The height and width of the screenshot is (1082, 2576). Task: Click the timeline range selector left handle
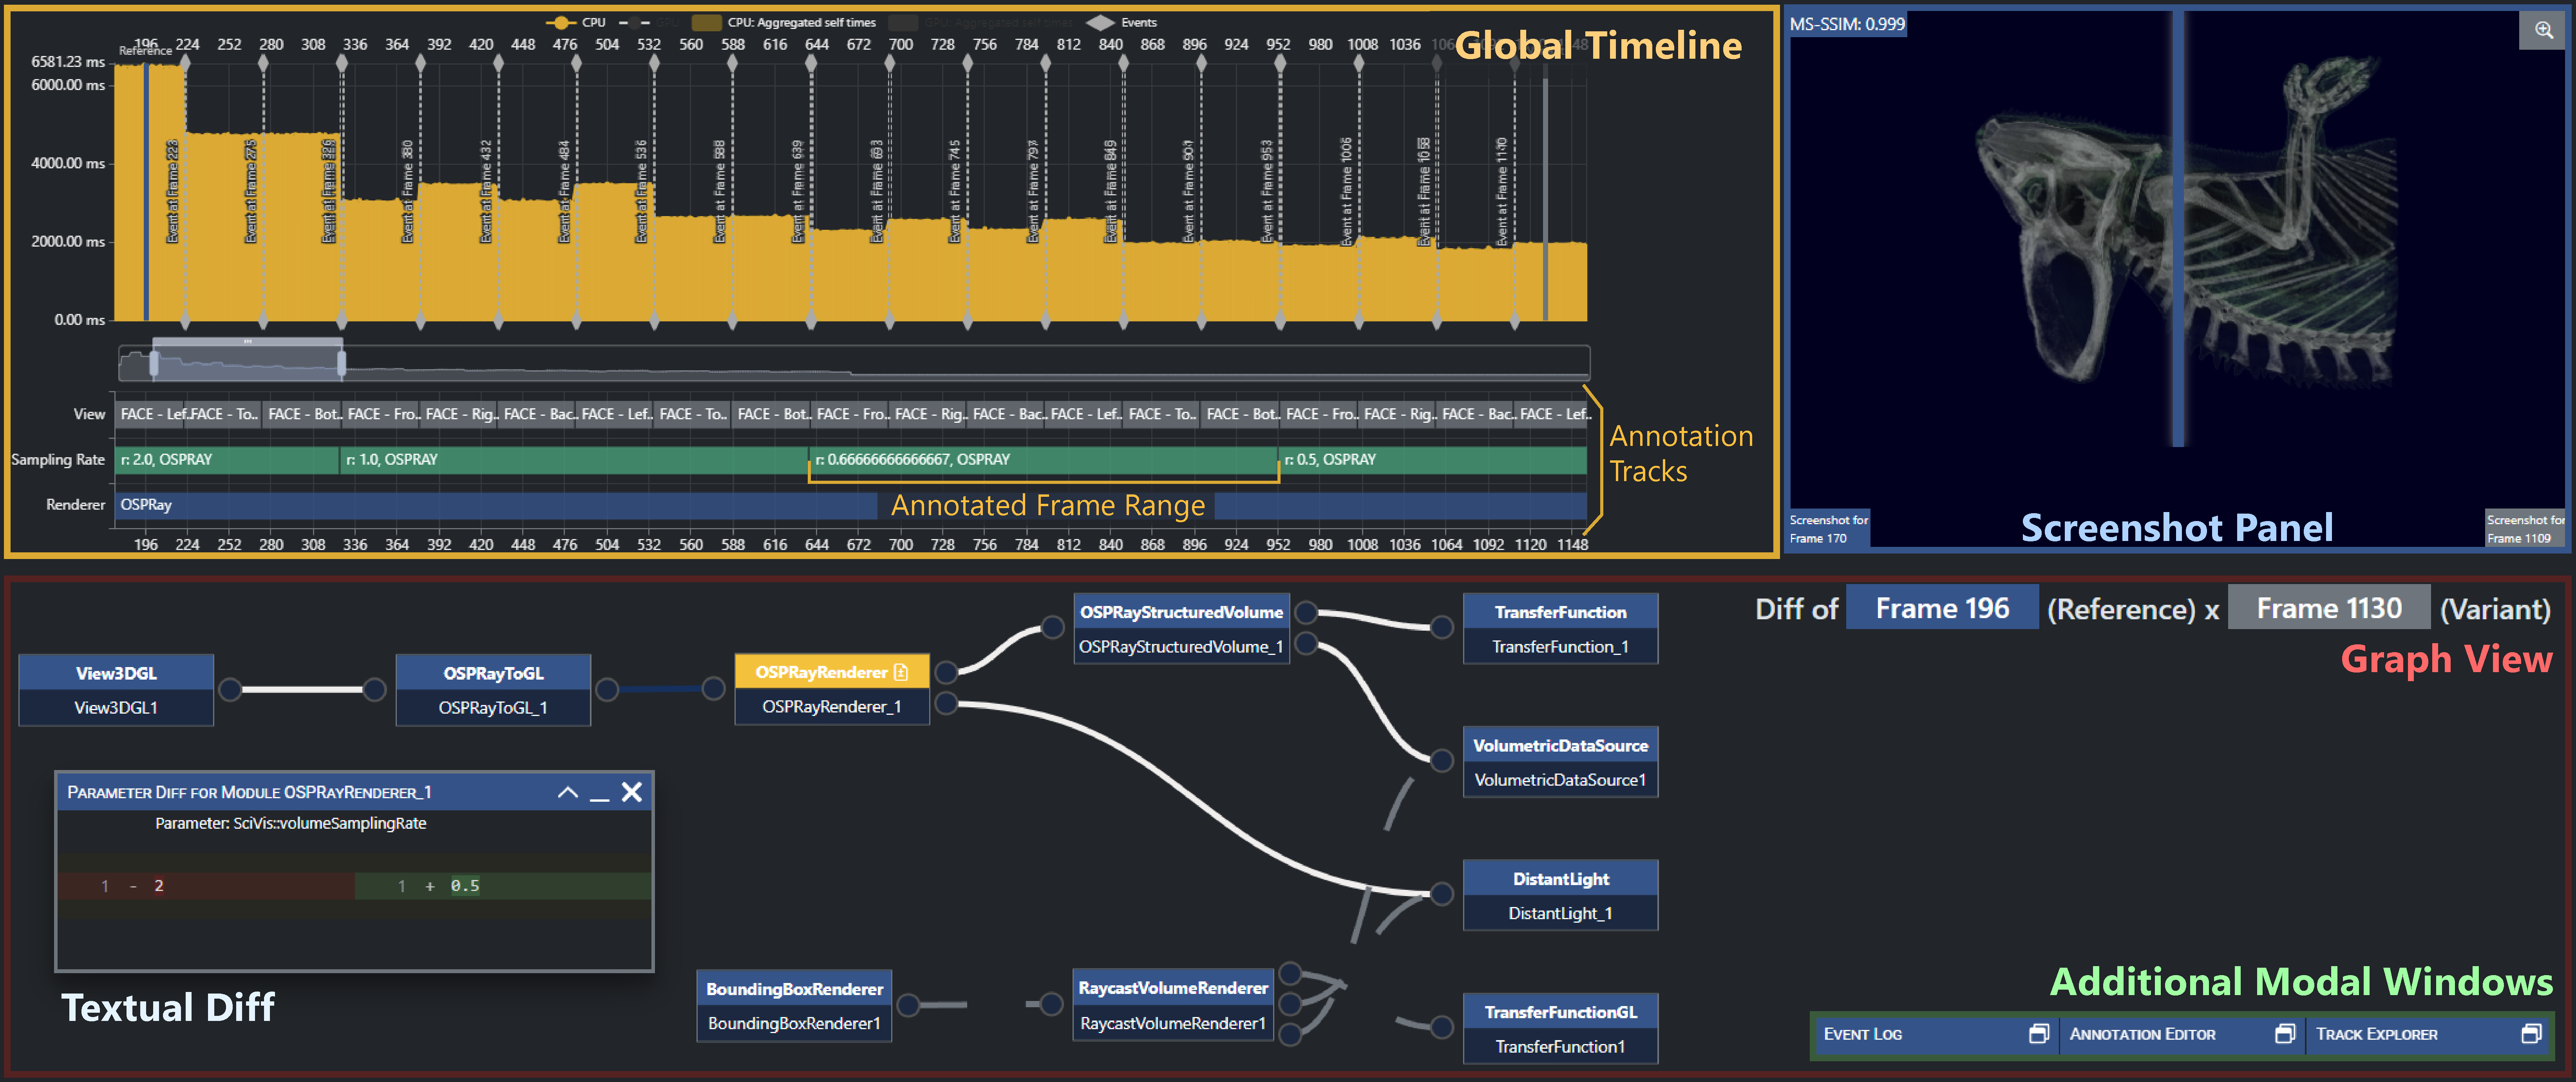(x=154, y=364)
